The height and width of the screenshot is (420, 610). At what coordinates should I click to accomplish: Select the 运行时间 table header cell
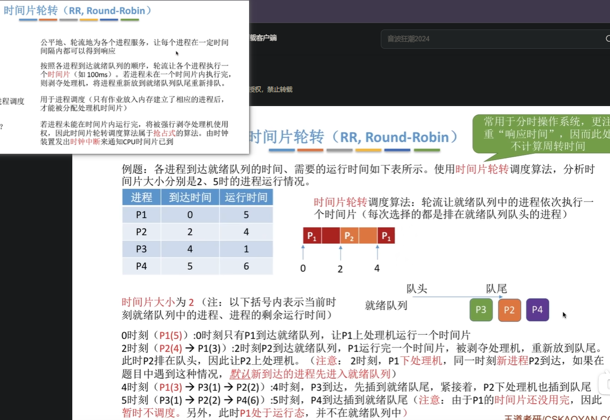pyautogui.click(x=246, y=197)
